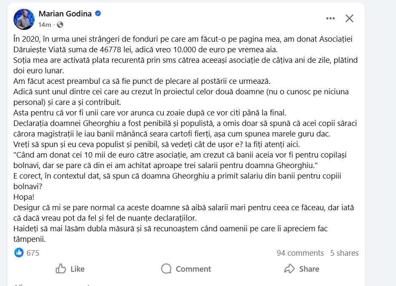Open the 14m post timestamp link

tap(45, 24)
